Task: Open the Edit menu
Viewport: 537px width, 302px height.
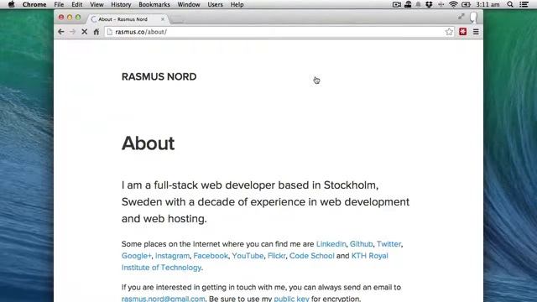Action: [x=76, y=4]
